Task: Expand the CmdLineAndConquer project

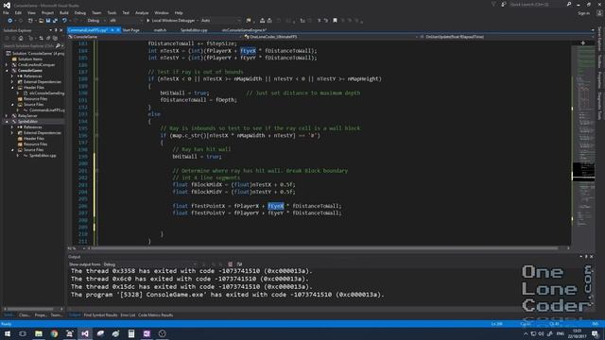Action: [7, 65]
